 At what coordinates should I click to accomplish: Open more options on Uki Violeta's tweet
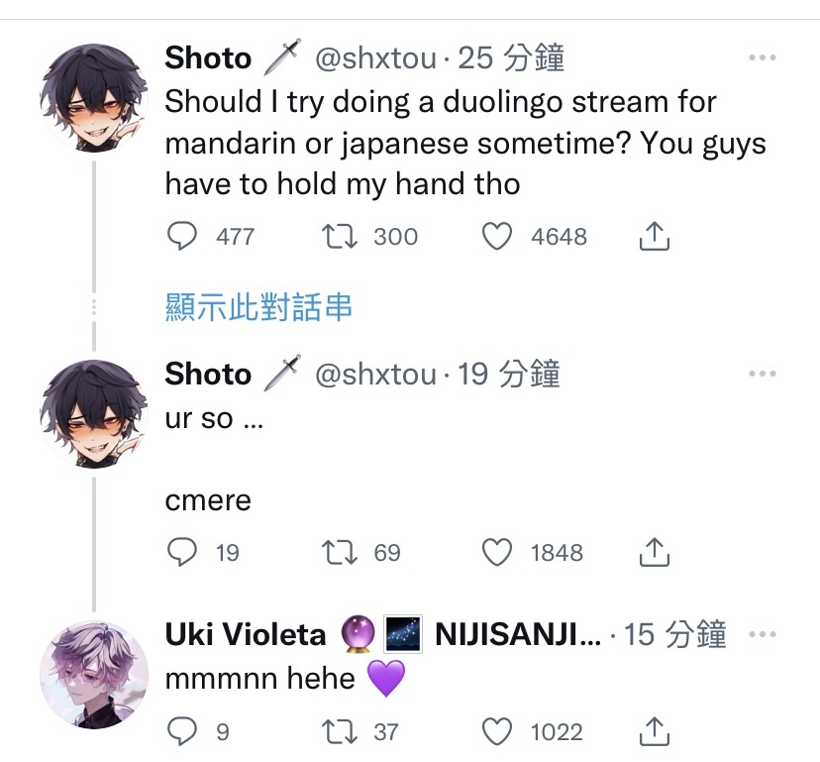click(762, 634)
